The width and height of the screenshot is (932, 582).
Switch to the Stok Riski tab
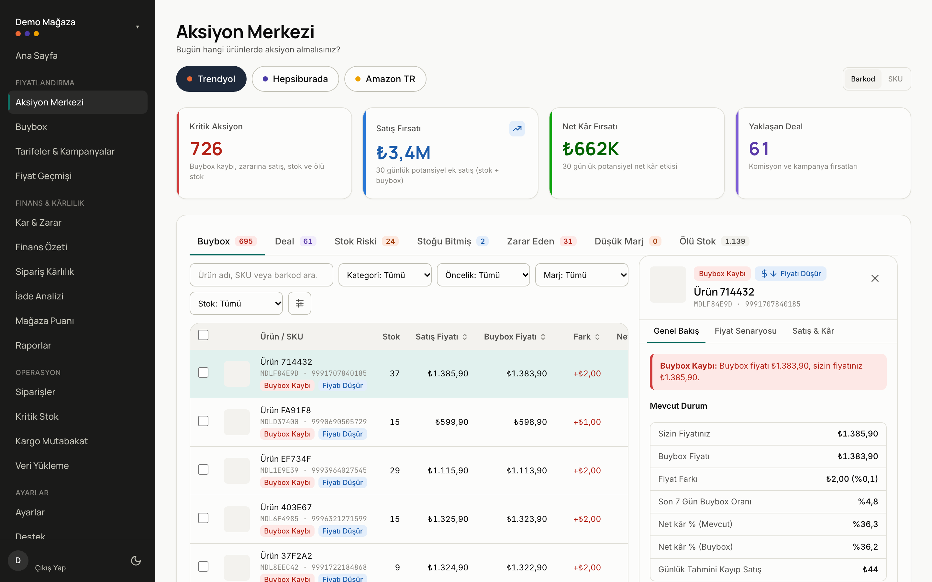366,241
